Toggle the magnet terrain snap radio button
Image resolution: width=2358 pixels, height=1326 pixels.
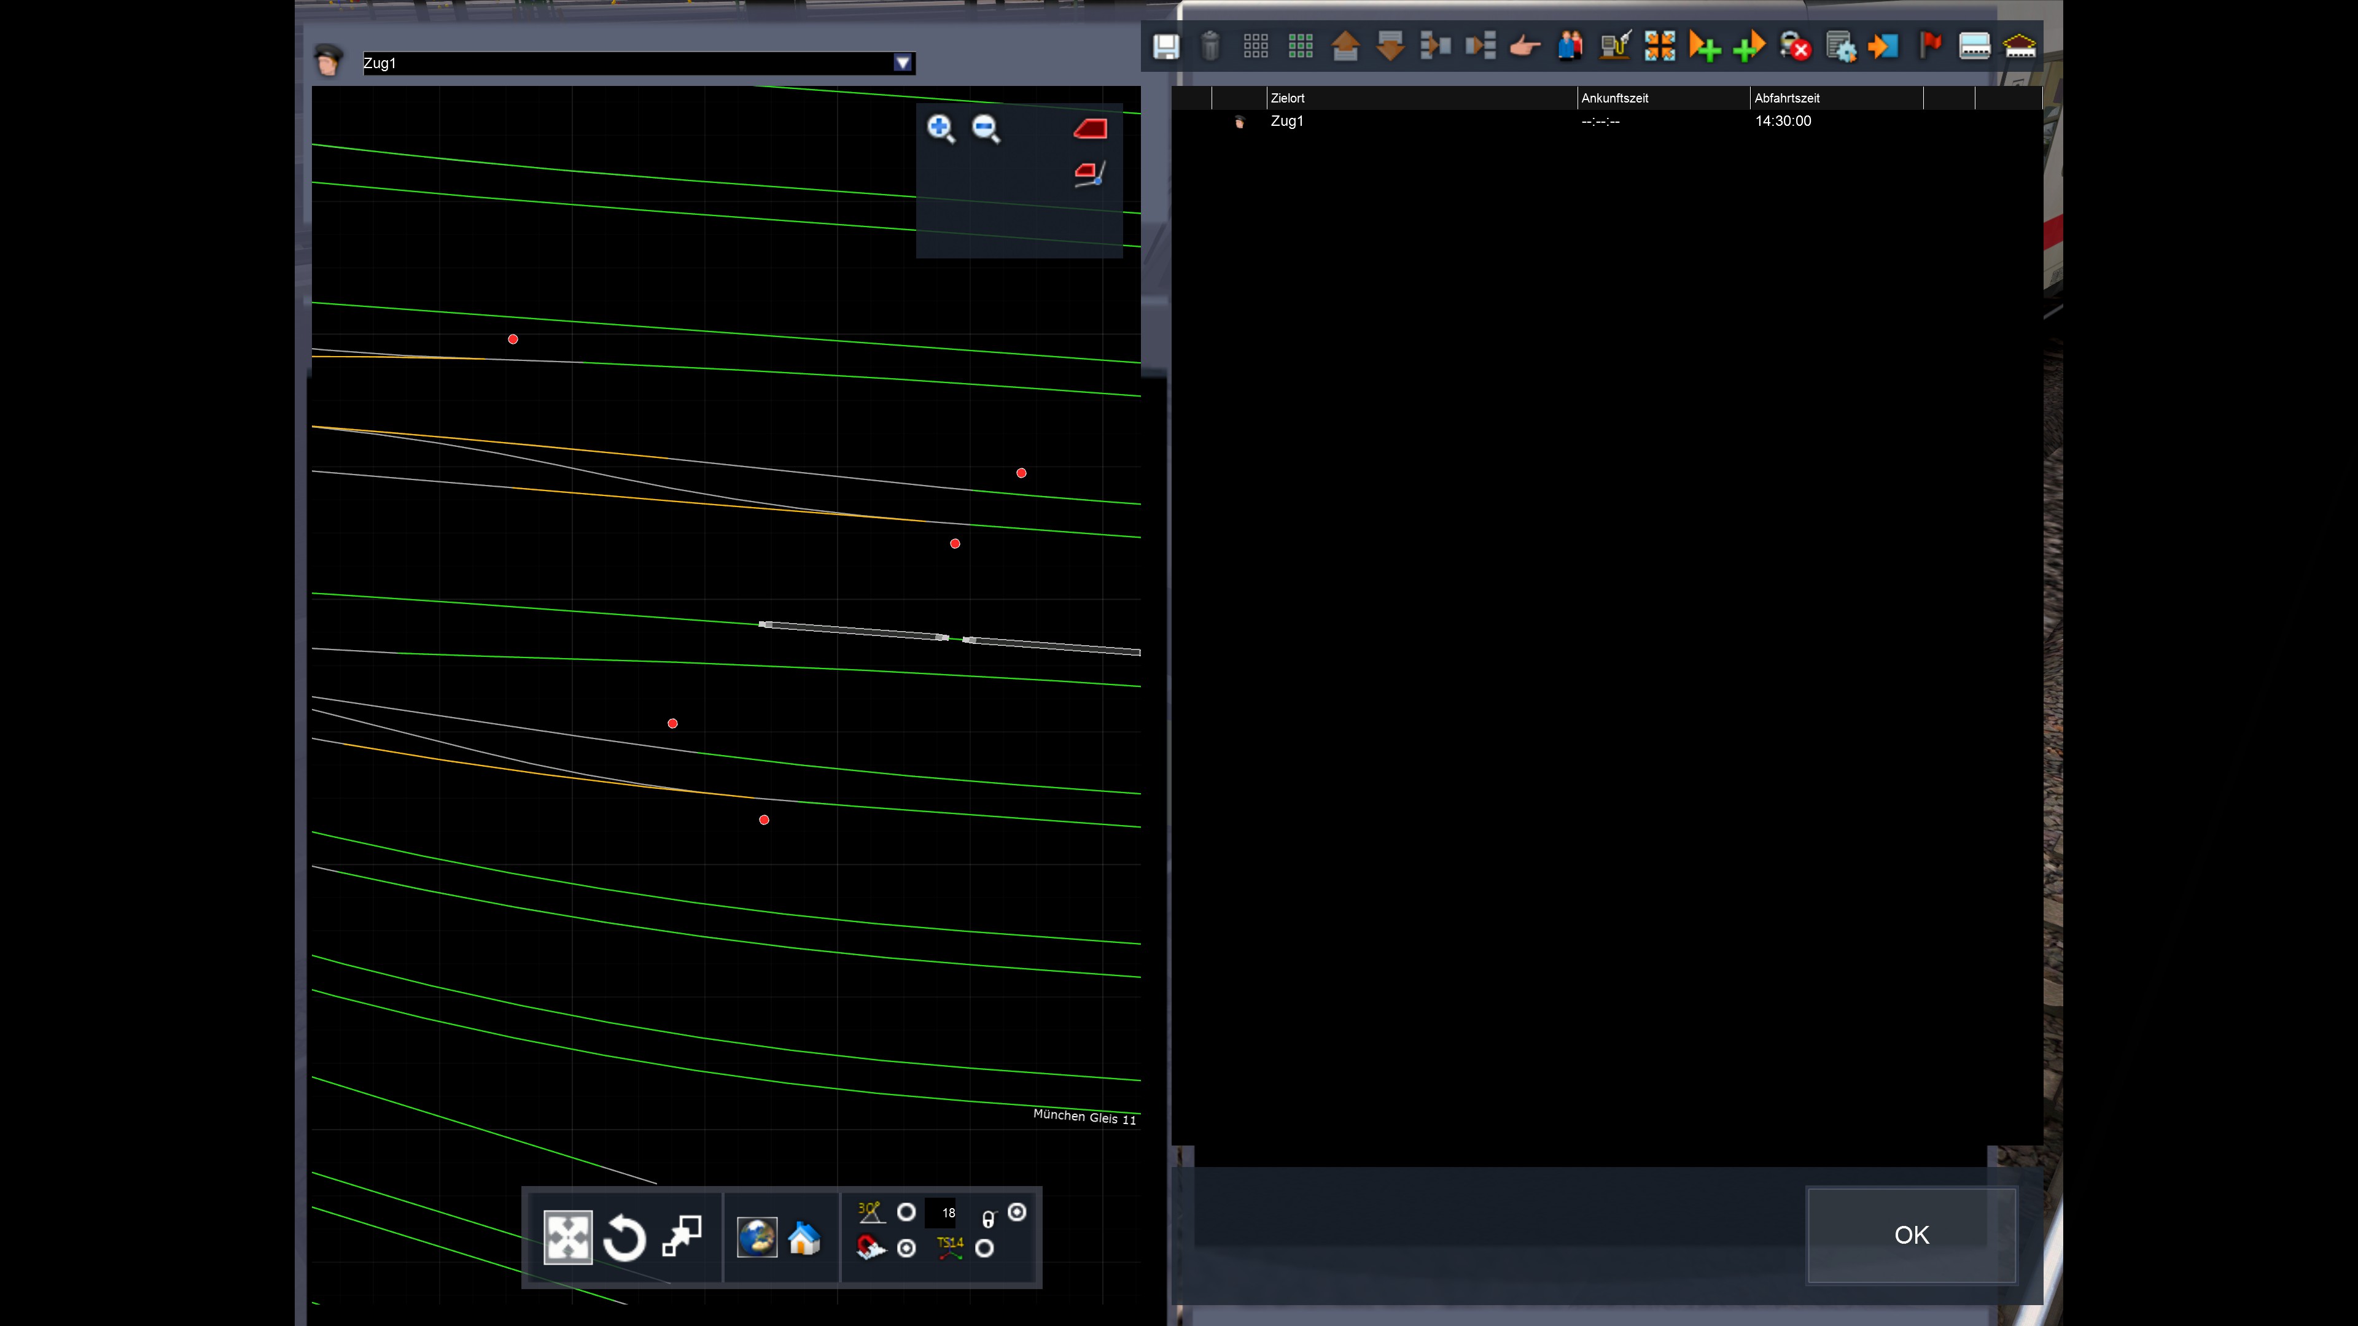click(906, 1247)
